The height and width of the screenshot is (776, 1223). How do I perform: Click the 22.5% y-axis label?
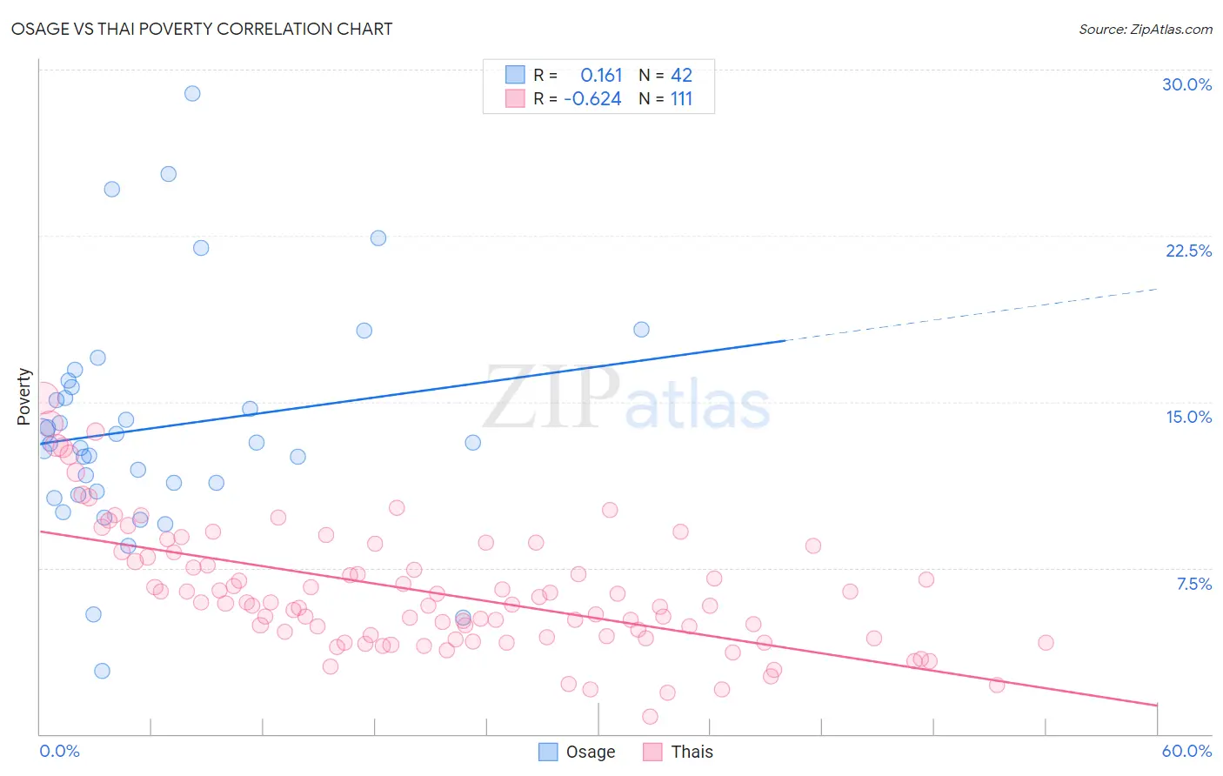click(x=1188, y=251)
